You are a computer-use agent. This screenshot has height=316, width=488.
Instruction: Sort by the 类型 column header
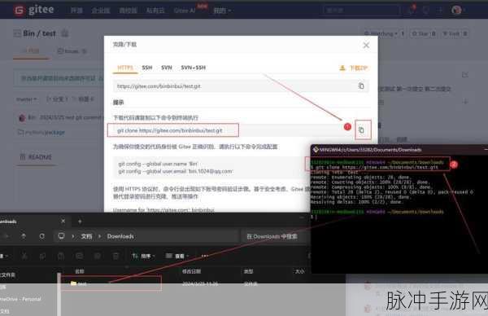[248, 271]
